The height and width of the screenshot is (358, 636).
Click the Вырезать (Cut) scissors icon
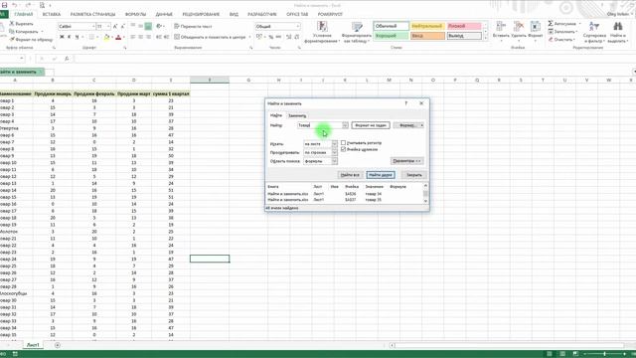pos(12,24)
